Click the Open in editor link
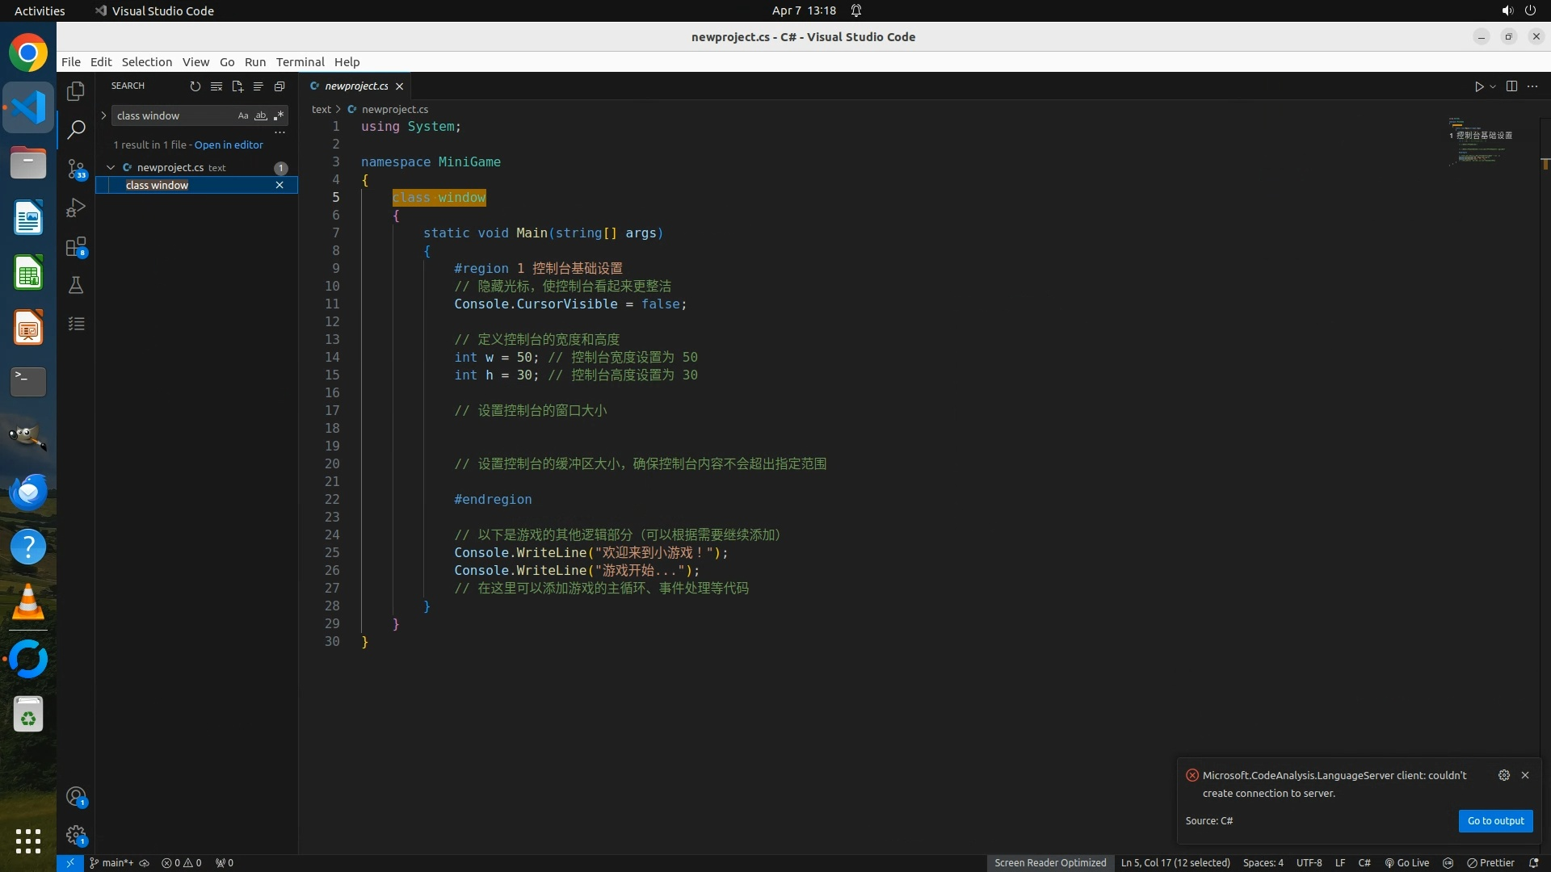The width and height of the screenshot is (1551, 872). coord(229,145)
